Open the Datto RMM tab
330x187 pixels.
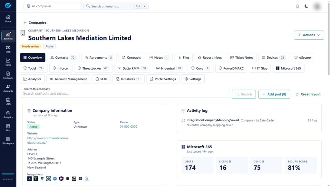coord(132,68)
